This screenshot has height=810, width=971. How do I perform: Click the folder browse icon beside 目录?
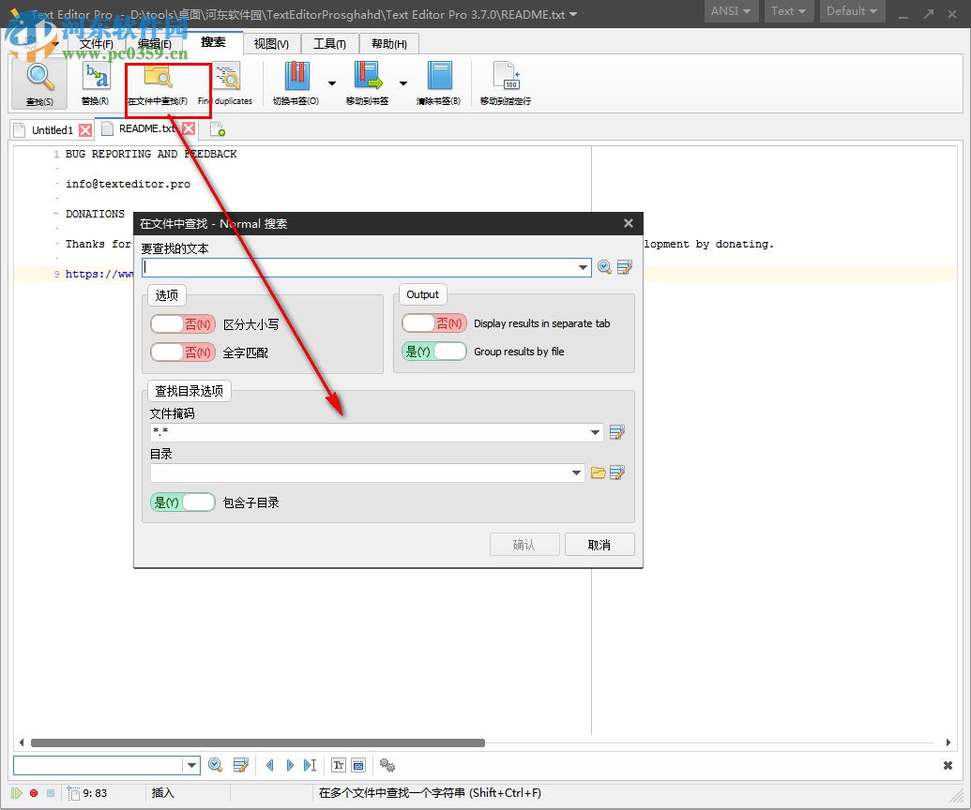(599, 472)
